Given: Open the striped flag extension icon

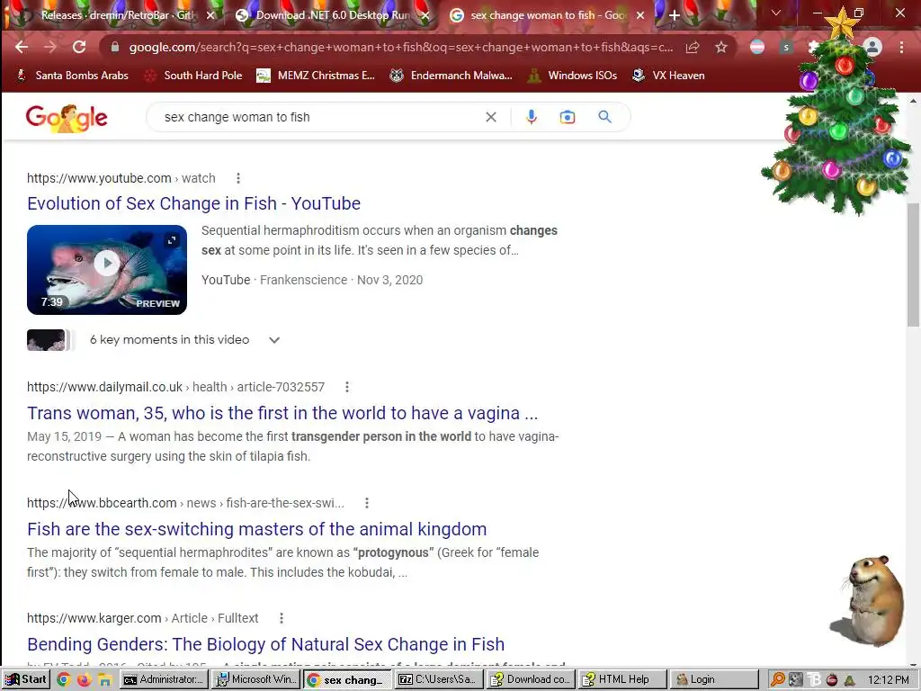Looking at the screenshot, I should pos(757,47).
